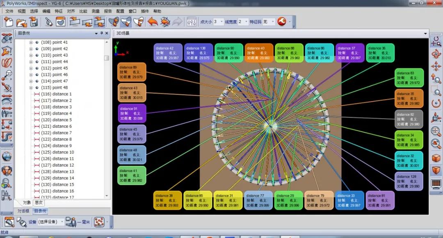Screen dimensions: 443x238
Task: Click the globe icon in left sidebar
Action: coord(7,156)
